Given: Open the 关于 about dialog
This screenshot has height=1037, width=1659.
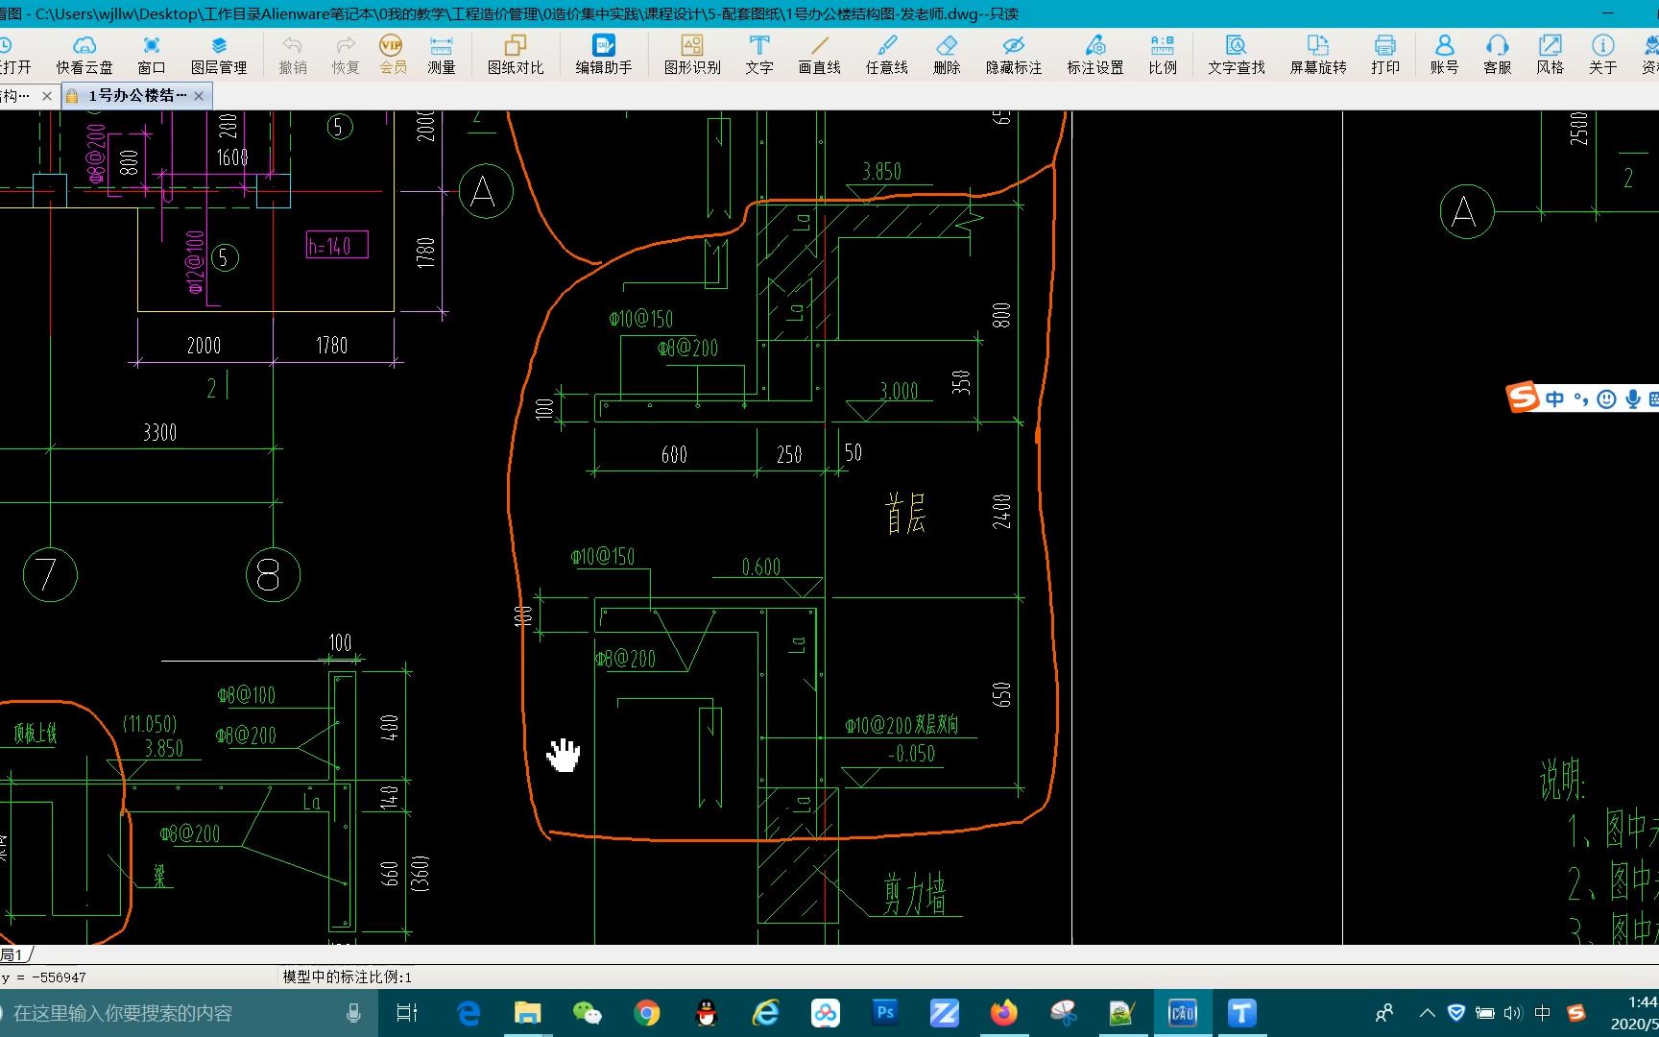Looking at the screenshot, I should pos(1603,55).
